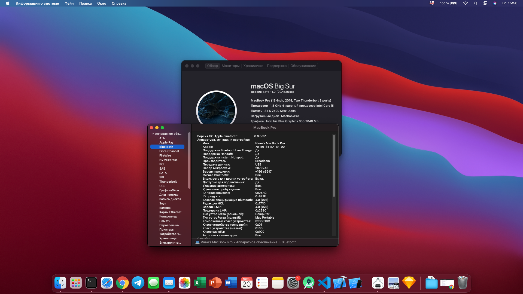Screen dimensions: 523x294
Task: Launch Sketch from the dock
Action: click(409, 283)
